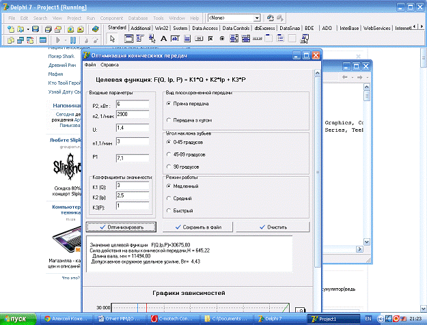Switch to the Data Access palette tab
427x325 pixels.
click(206, 28)
